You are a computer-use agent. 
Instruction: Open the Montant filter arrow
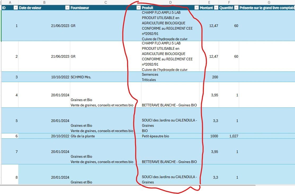216,8
